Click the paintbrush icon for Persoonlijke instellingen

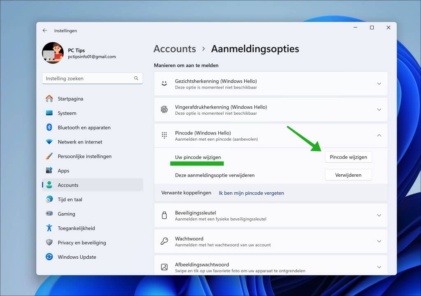click(49, 156)
